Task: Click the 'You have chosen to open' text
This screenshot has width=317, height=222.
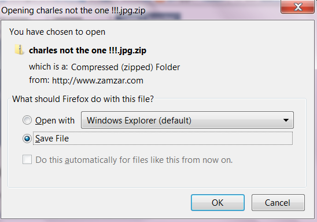Action: (x=57, y=32)
